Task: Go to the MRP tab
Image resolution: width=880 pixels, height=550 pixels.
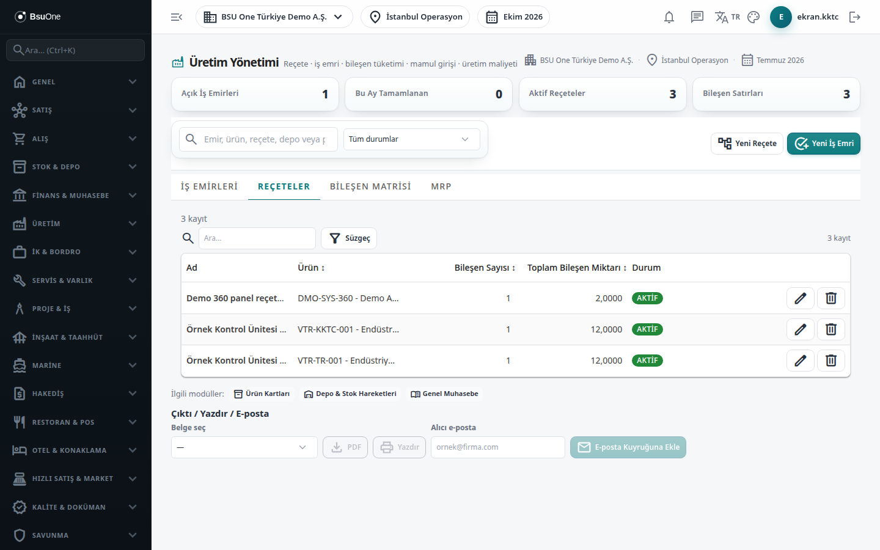Action: click(441, 186)
